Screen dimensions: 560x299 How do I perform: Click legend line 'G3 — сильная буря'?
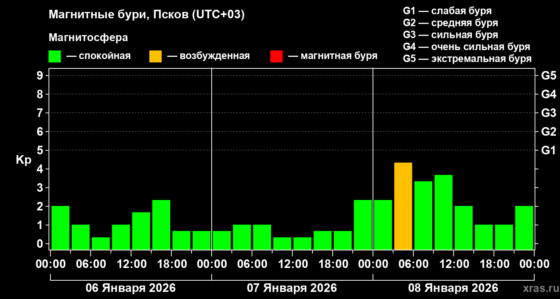[451, 35]
